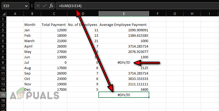Click the employees cell "6" for Oct
The height and width of the screenshot is (111, 219).
(x=83, y=79)
